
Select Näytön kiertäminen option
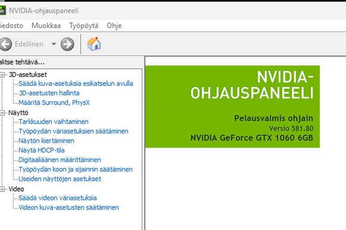(46, 141)
